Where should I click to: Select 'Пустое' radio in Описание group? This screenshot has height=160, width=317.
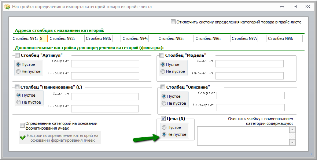164,96
